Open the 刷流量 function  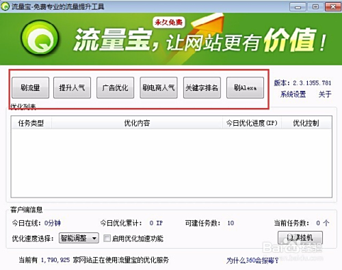(30, 87)
